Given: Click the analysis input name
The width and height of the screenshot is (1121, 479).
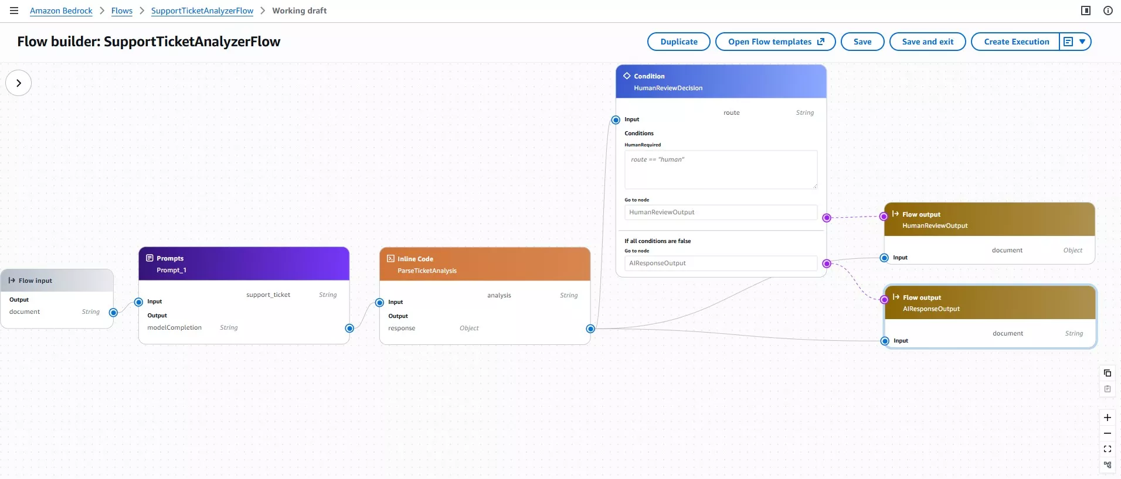Looking at the screenshot, I should [499, 295].
